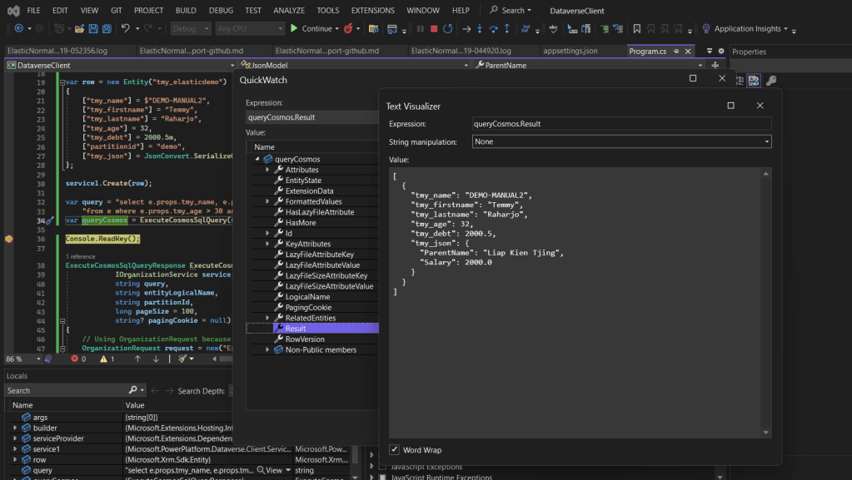Click the Application Insights lightbulb icon
Viewport: 852px width, 480px height.
[705, 29]
